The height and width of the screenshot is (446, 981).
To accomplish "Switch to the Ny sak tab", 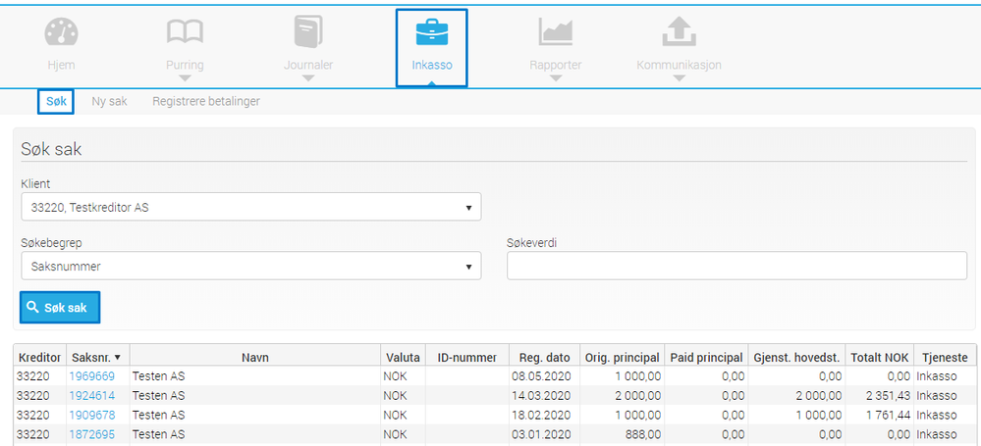I will 109,101.
